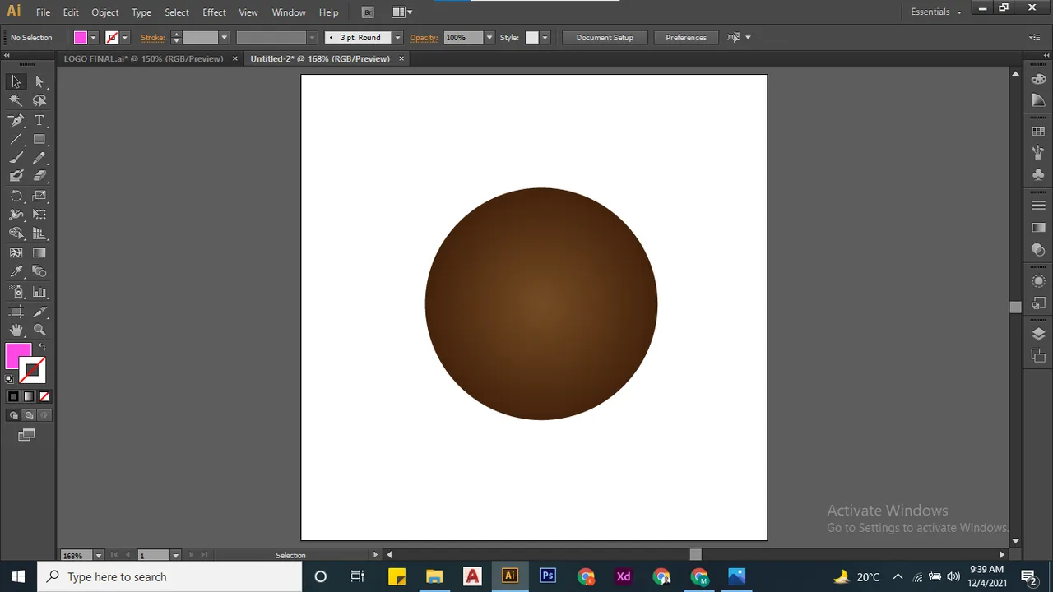Open the Color panel palette icon
Viewport: 1053px width, 592px height.
click(1038, 79)
